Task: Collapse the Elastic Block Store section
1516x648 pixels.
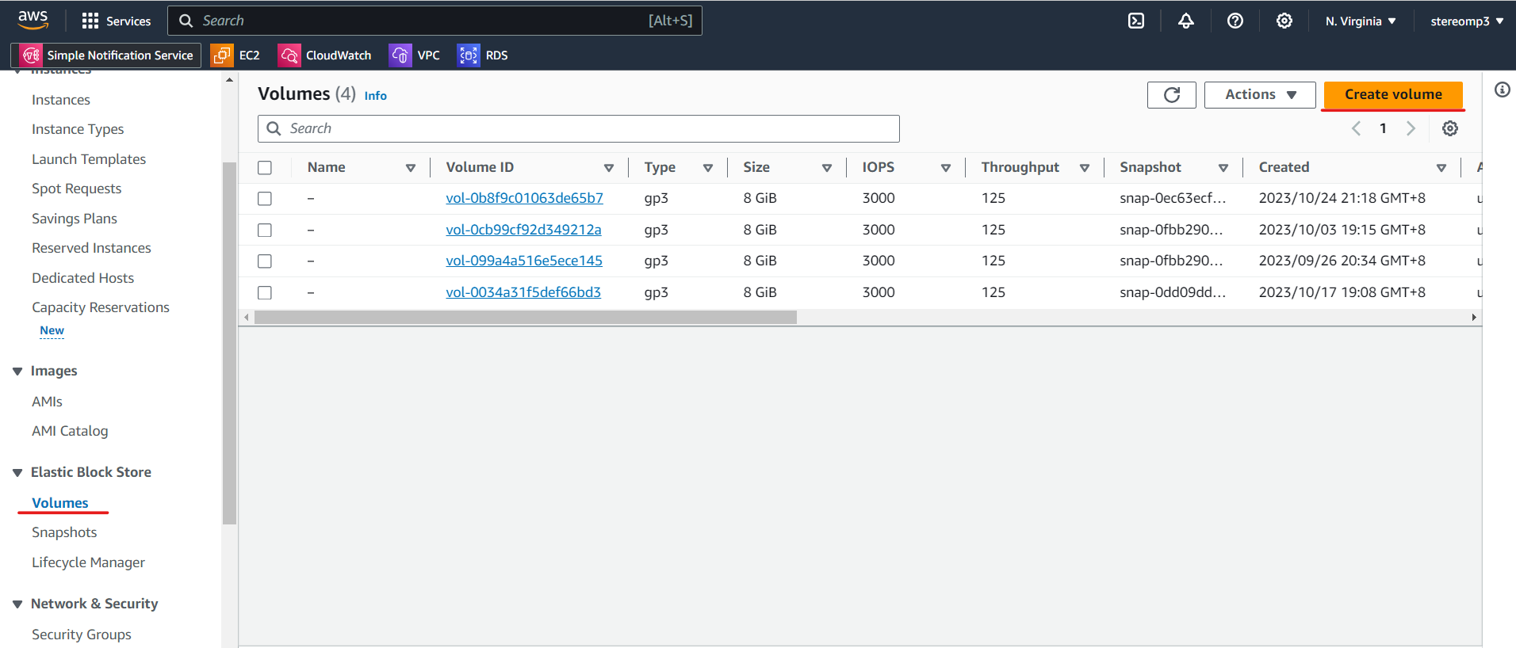Action: [17, 473]
